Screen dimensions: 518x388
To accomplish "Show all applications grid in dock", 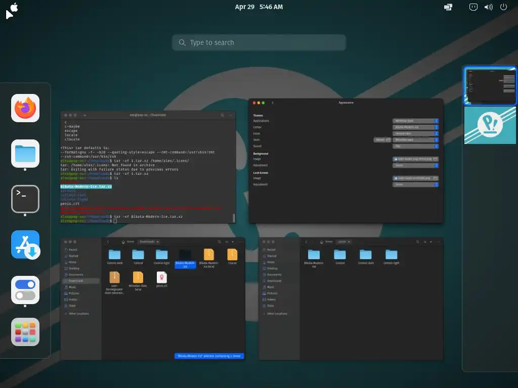I will coord(25,332).
